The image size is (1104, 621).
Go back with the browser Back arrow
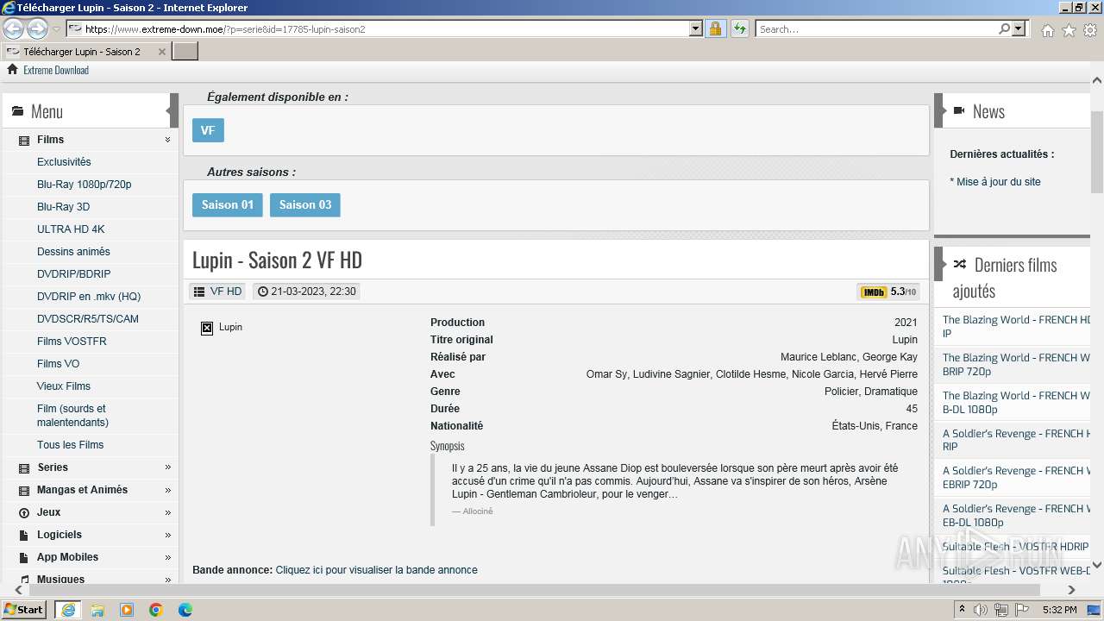(13, 29)
